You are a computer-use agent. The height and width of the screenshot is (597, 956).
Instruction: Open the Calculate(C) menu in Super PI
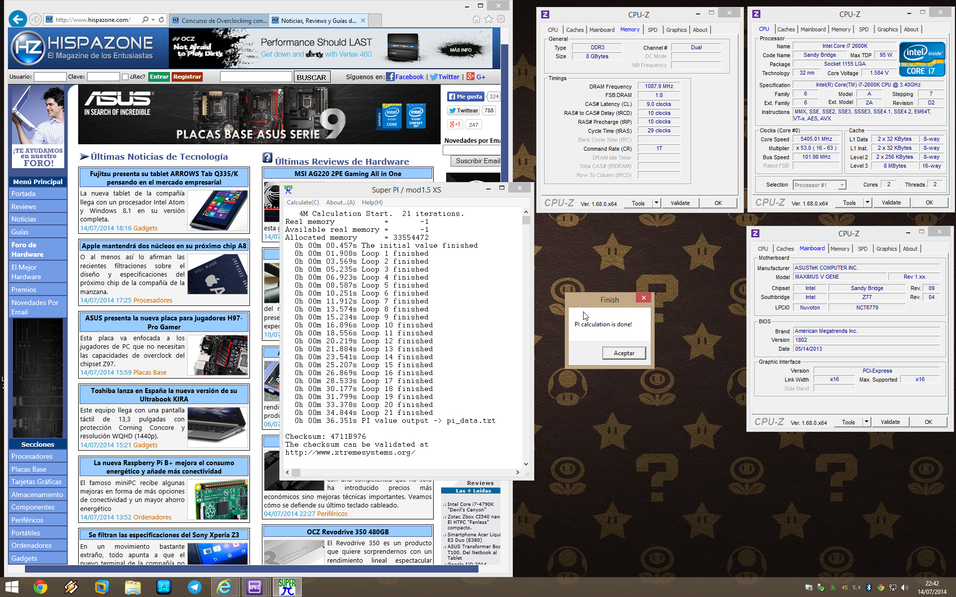pyautogui.click(x=302, y=202)
